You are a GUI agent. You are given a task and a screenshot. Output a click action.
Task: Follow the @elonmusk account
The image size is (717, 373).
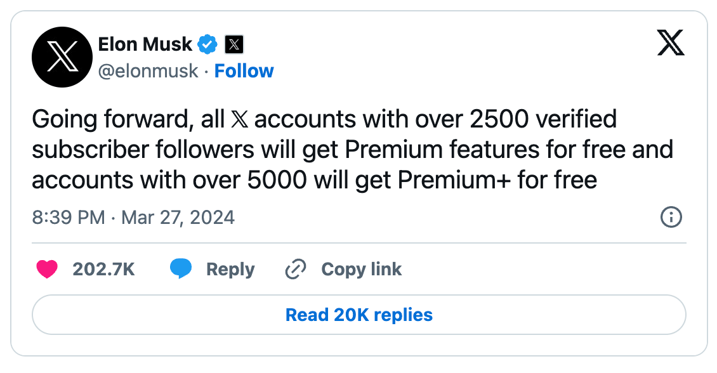244,71
